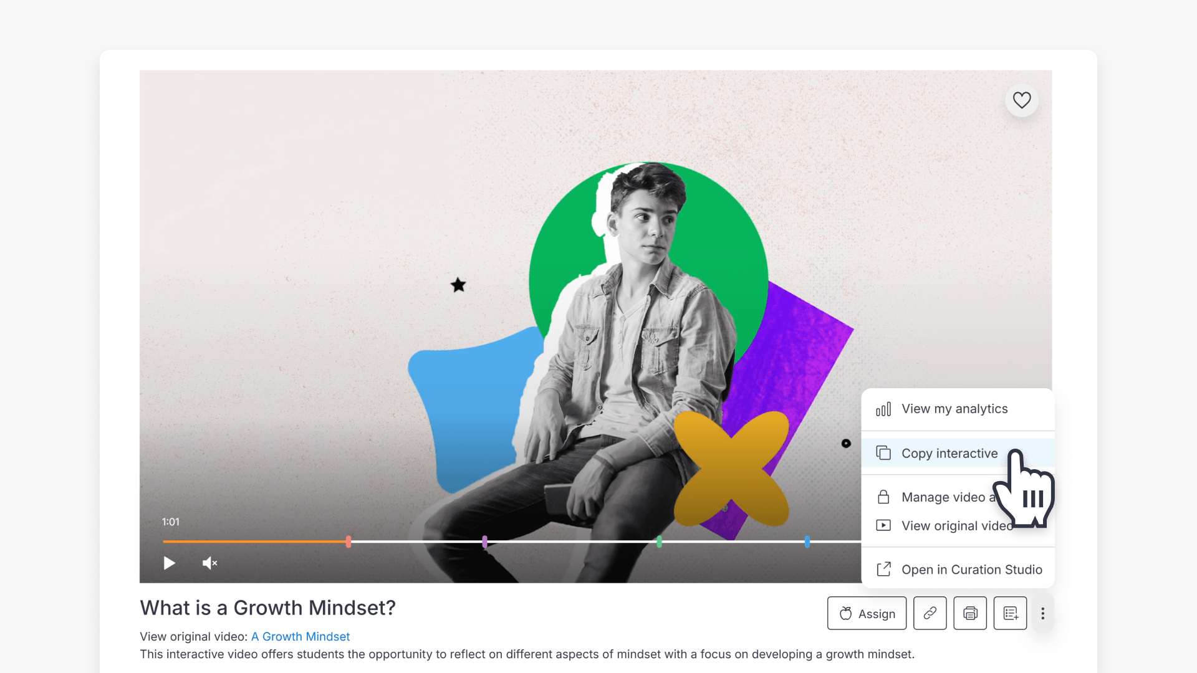The height and width of the screenshot is (673, 1197).
Task: Click the Assign button
Action: (x=867, y=613)
